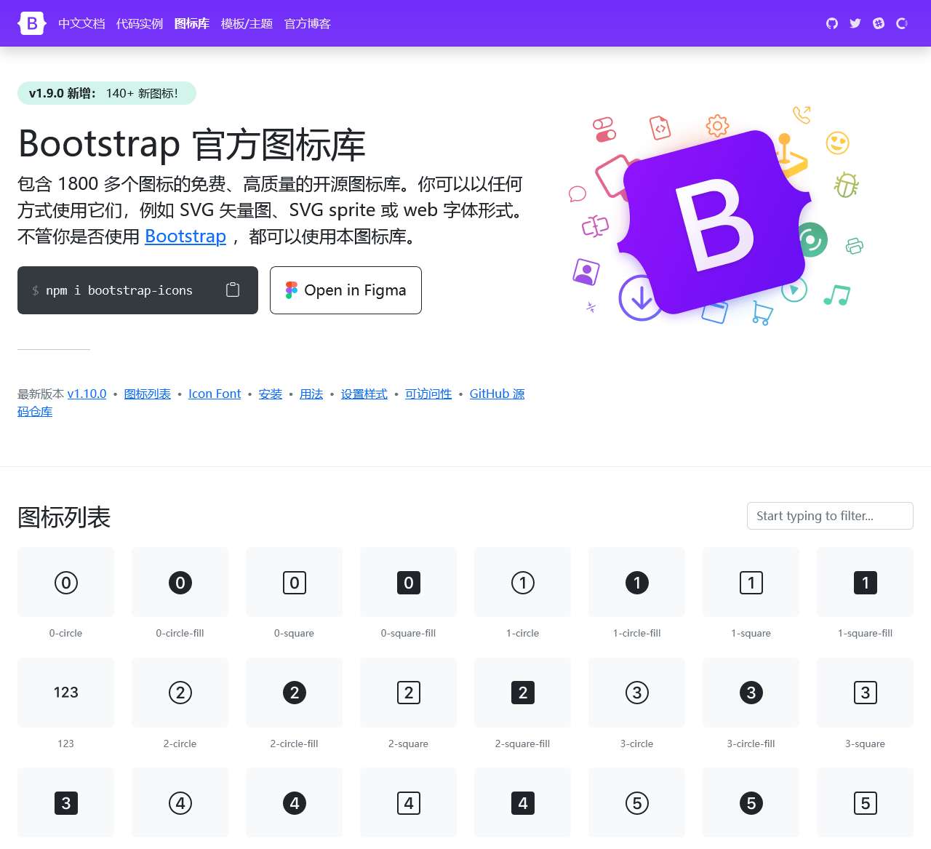Open the 中文文档 nav item
Image resolution: width=931 pixels, height=849 pixels.
[x=81, y=23]
